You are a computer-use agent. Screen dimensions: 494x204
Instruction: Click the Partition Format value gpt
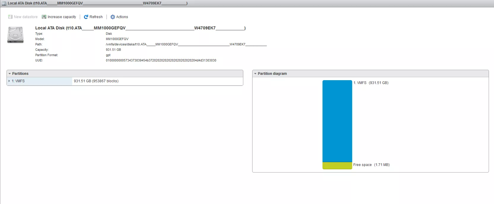point(108,55)
